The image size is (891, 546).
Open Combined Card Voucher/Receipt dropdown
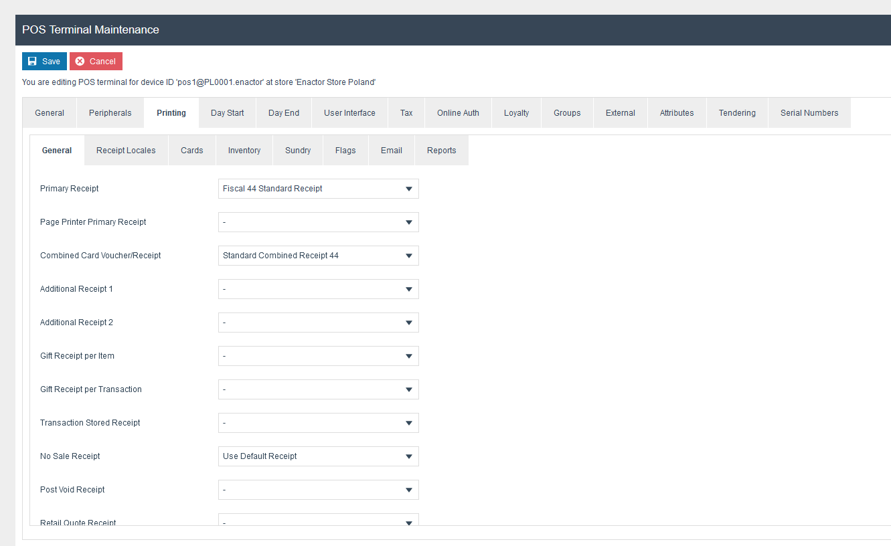318,256
